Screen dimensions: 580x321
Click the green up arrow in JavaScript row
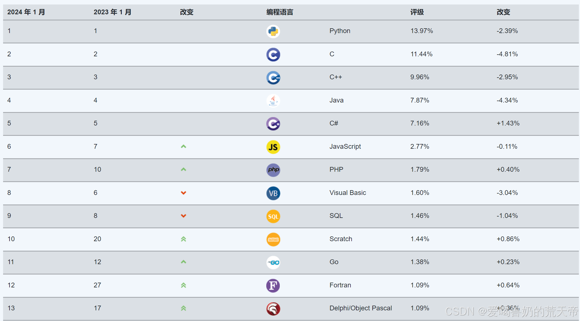184,146
